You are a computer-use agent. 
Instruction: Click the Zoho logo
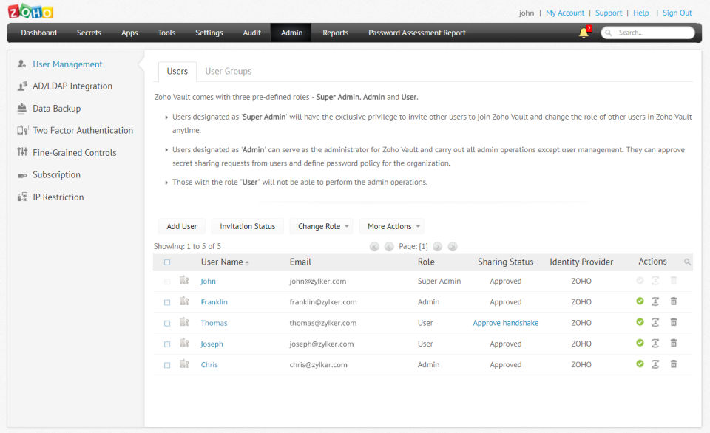click(31, 11)
